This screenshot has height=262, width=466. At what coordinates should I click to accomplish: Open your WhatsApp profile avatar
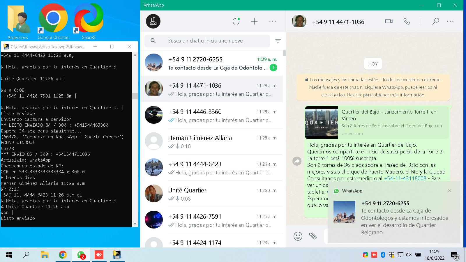153,21
